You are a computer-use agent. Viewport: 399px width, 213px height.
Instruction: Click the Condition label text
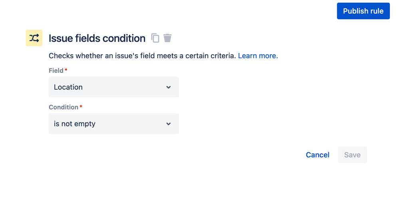pyautogui.click(x=64, y=107)
